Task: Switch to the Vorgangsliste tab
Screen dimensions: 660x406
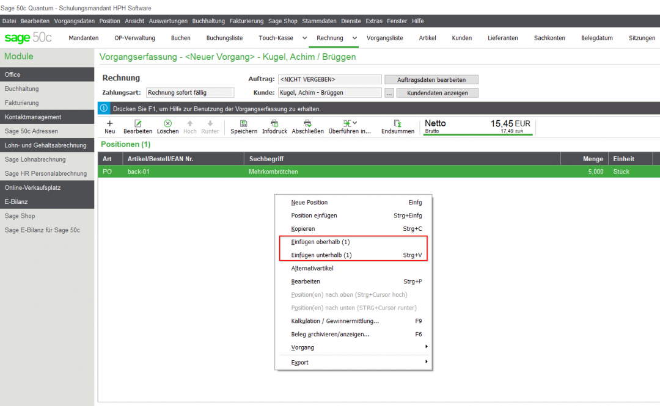Action: 385,37
